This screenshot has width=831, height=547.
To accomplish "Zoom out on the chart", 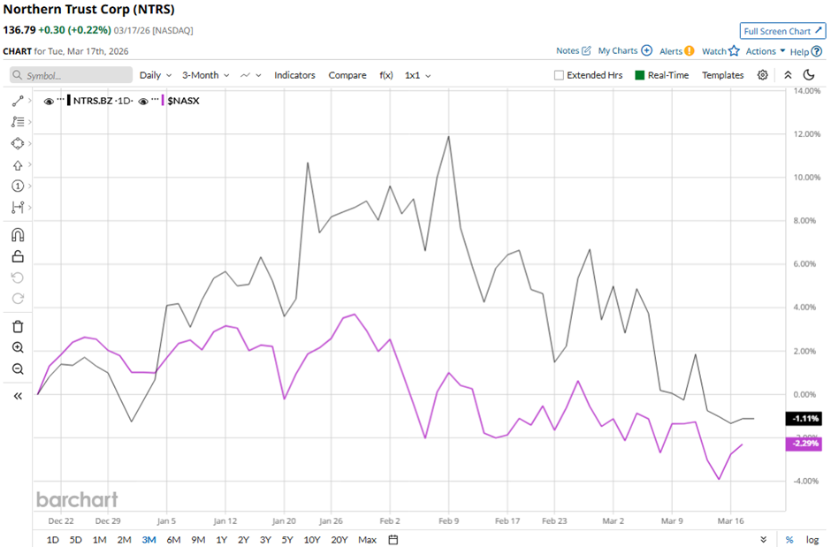I will pyautogui.click(x=18, y=368).
